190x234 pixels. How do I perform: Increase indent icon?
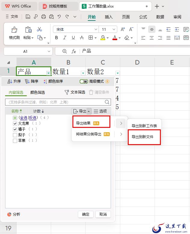[177, 29]
